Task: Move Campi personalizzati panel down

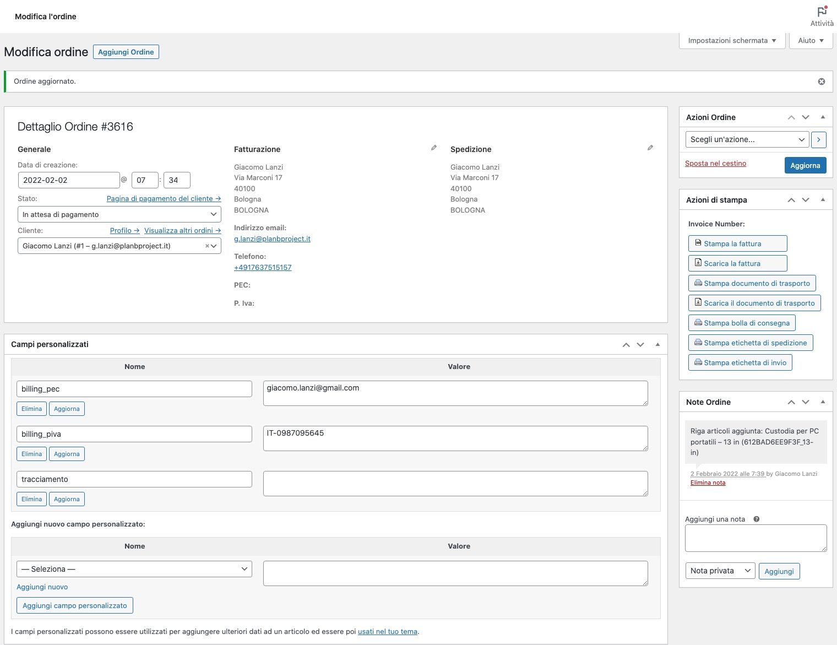Action: point(640,345)
